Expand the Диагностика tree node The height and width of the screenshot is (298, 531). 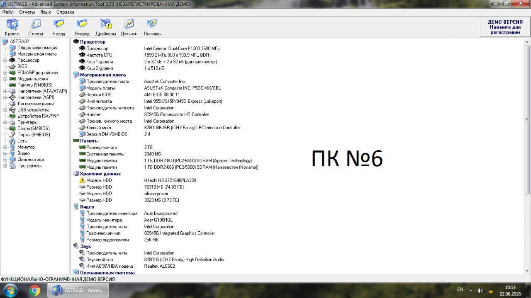point(5,160)
